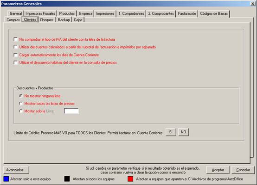Click the SI button for Límite de Crédito
Screen dimensions: 257x185
tap(171, 132)
